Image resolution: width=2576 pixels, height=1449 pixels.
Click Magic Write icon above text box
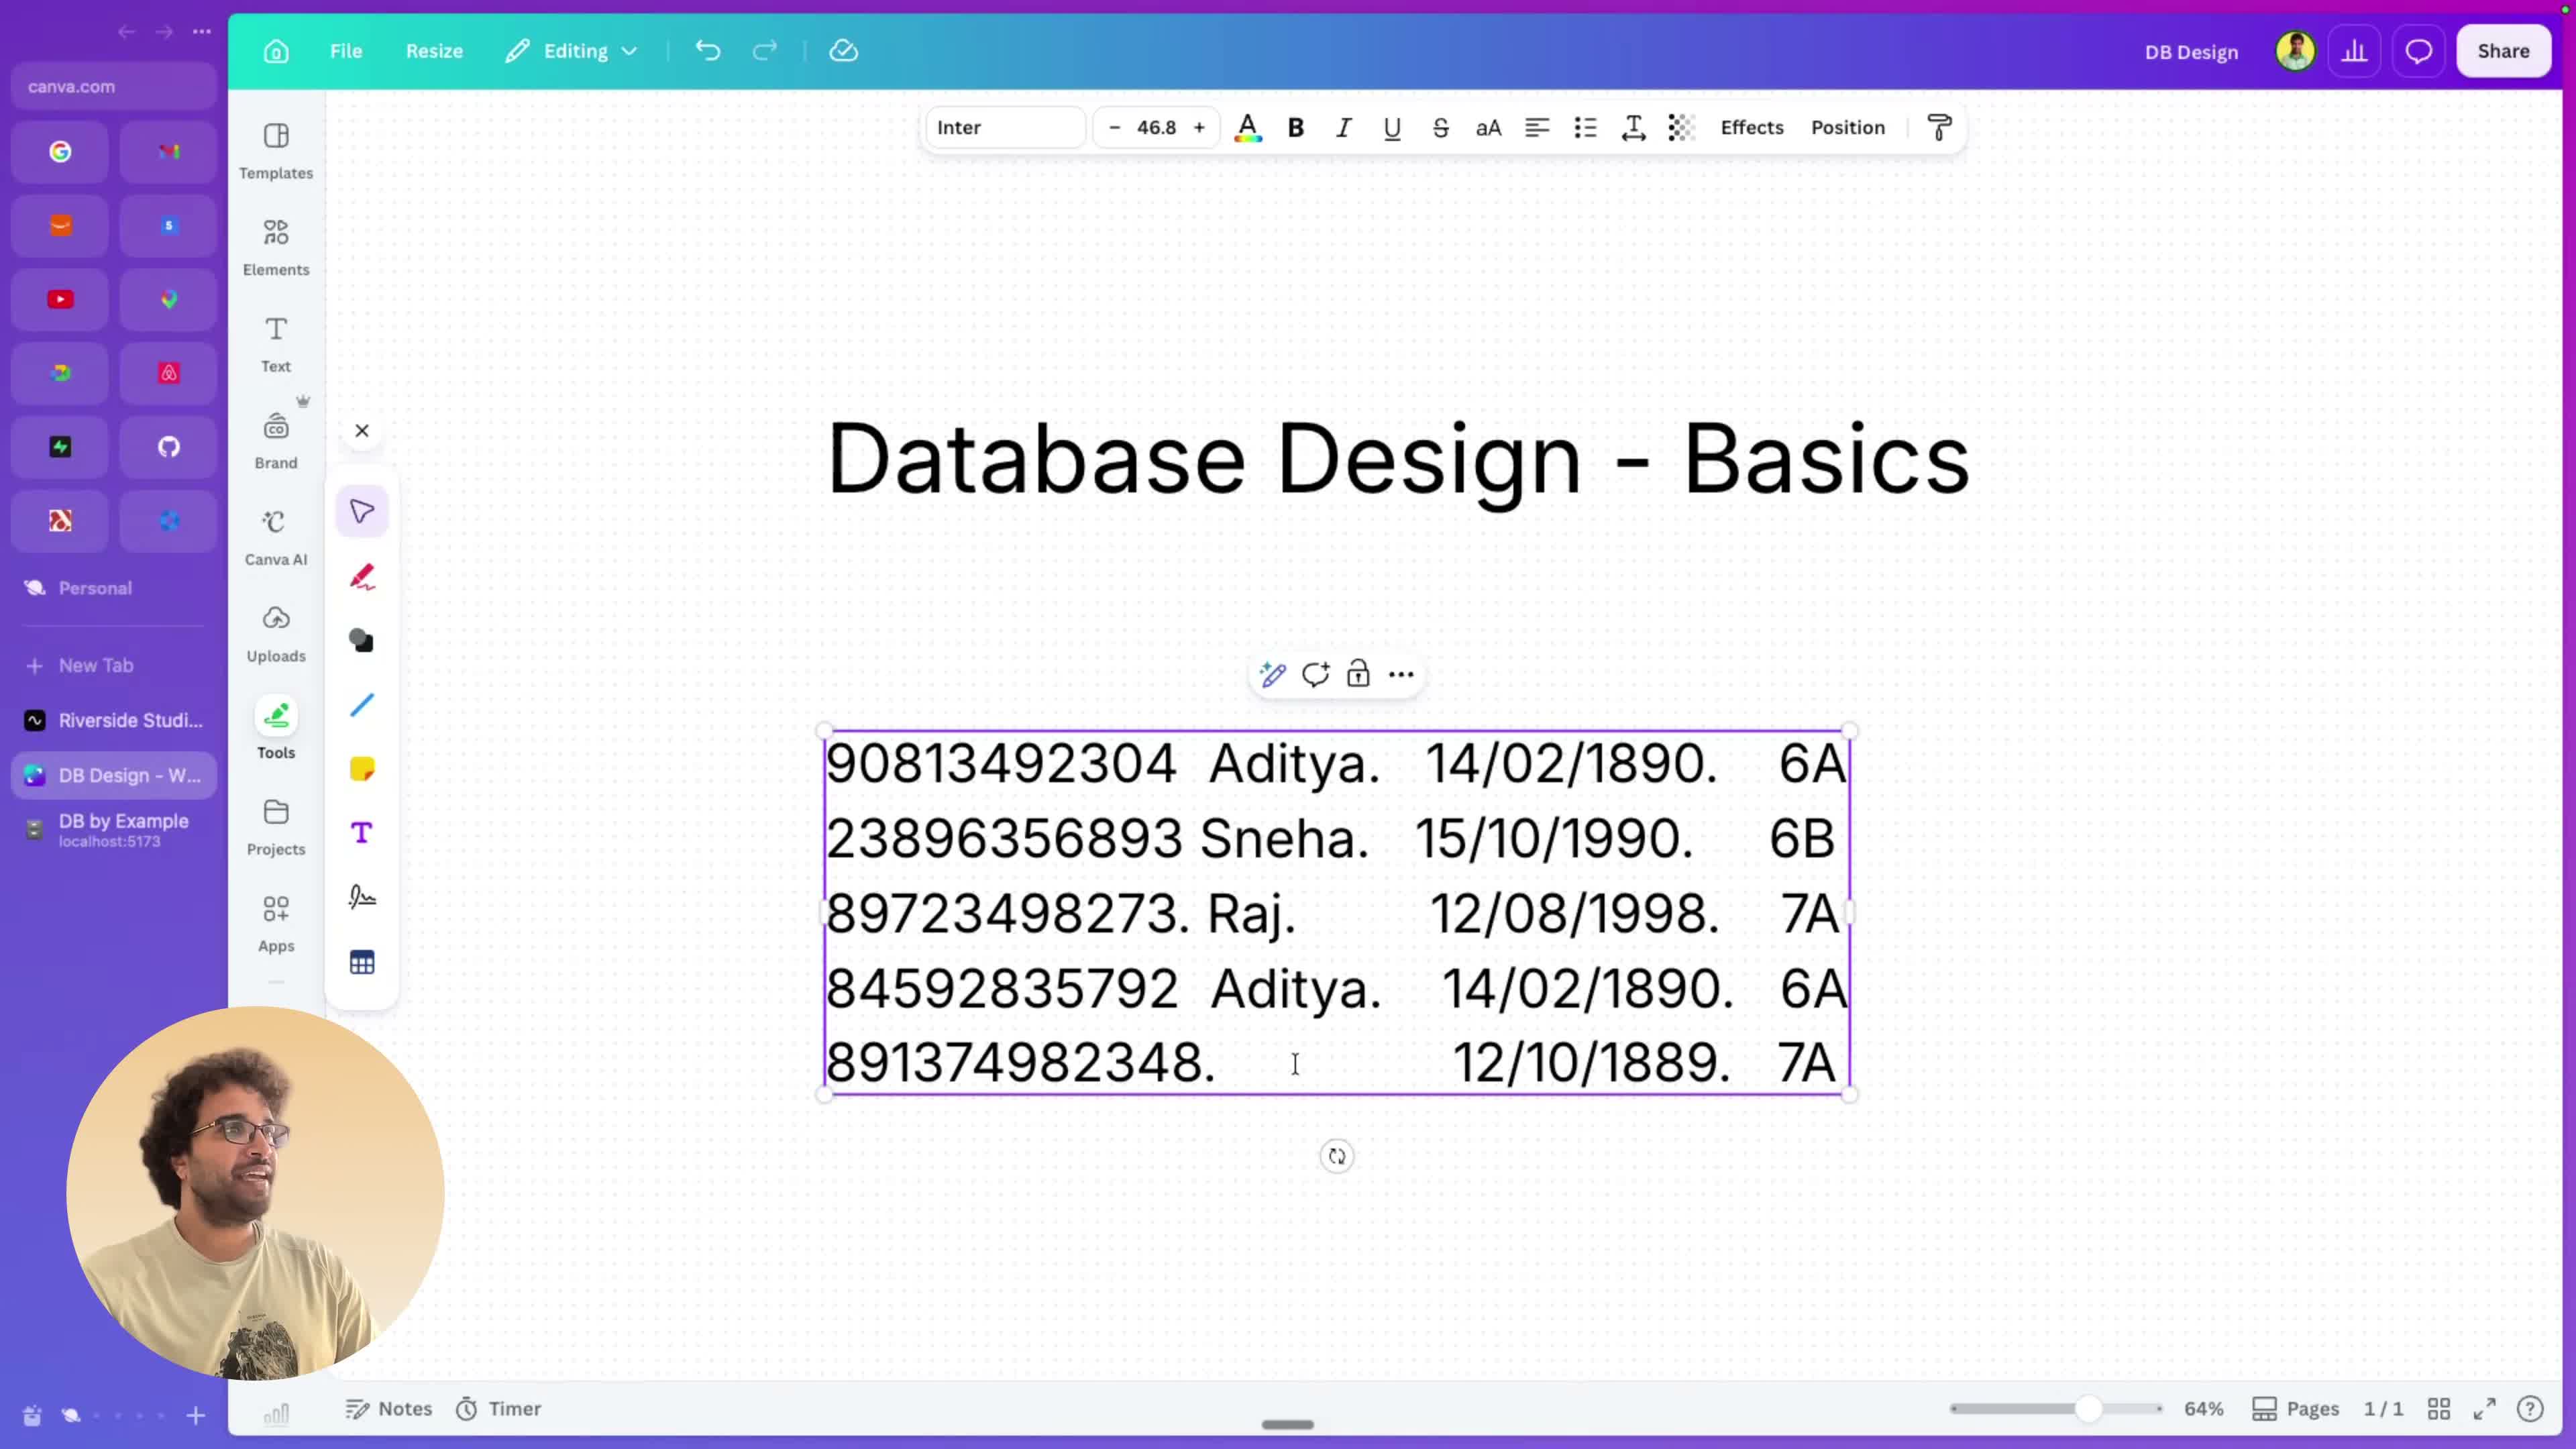[x=1272, y=674]
